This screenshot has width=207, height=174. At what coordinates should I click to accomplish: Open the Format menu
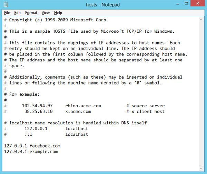tap(31, 13)
